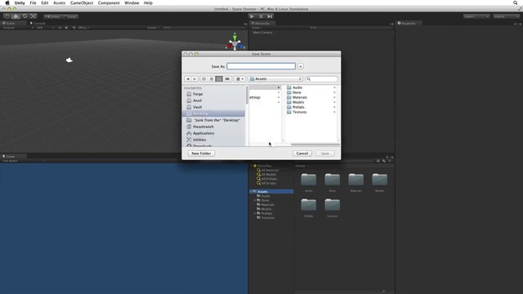Screen dimensions: 523x294
Task: Expand the Done folder in Project tree
Action: (255, 200)
